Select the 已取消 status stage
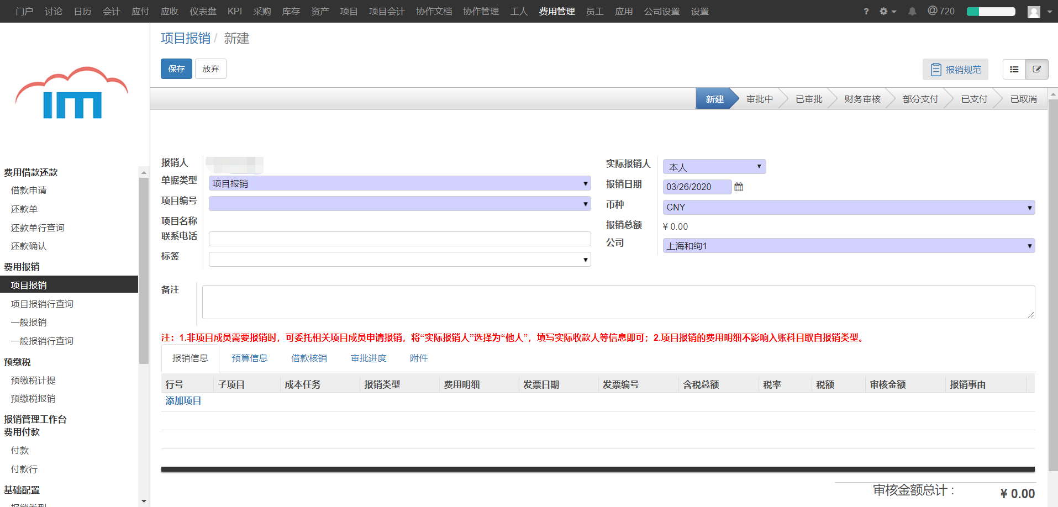 1023,99
